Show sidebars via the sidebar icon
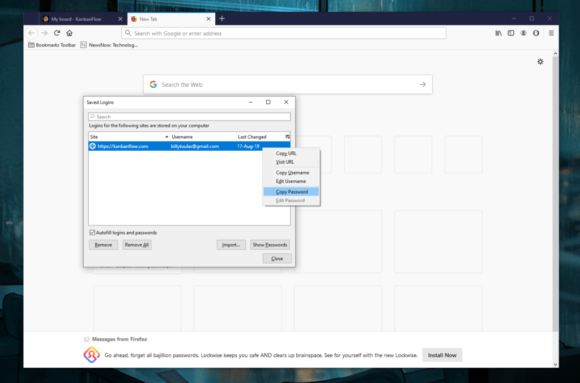Viewport: 580px width, 383px height. point(511,33)
